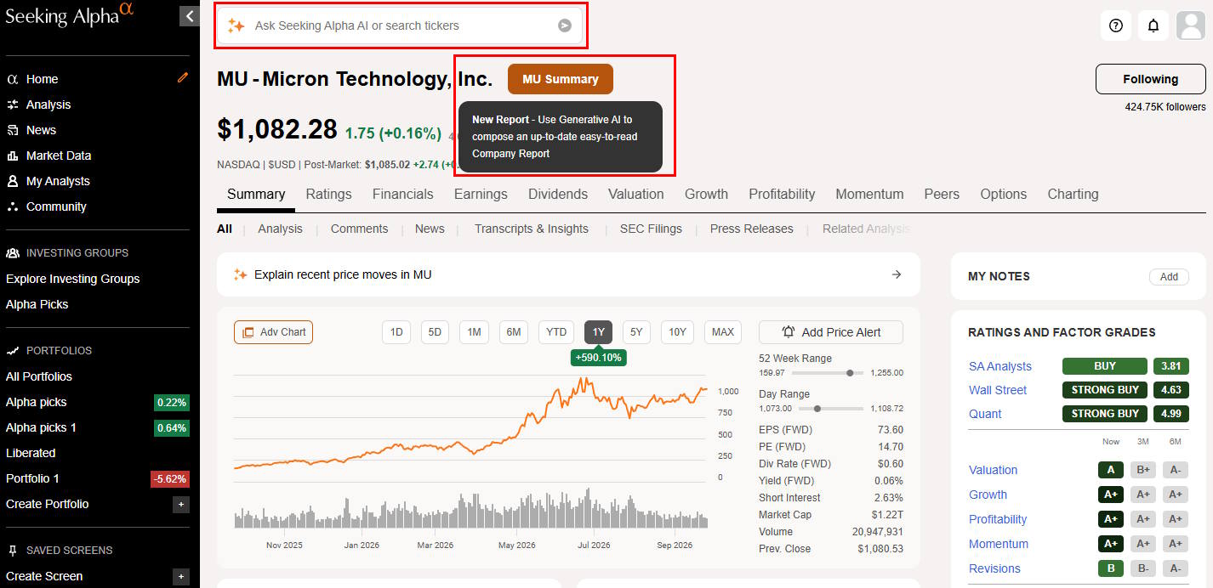Switch to the Ratings tab

click(x=328, y=194)
